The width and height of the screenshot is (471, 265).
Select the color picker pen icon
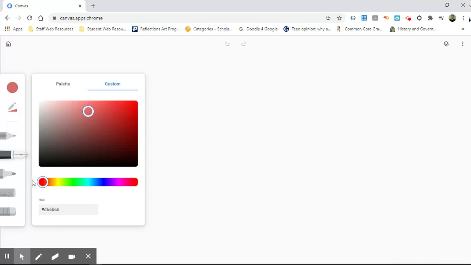pyautogui.click(x=13, y=107)
